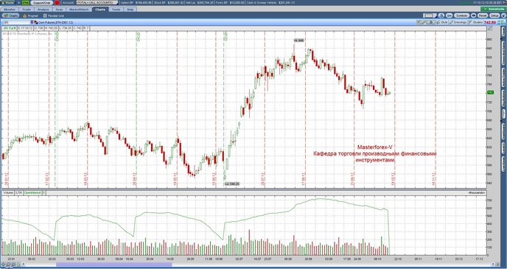Click the crosshair pan icon below the chart

click(3, 264)
